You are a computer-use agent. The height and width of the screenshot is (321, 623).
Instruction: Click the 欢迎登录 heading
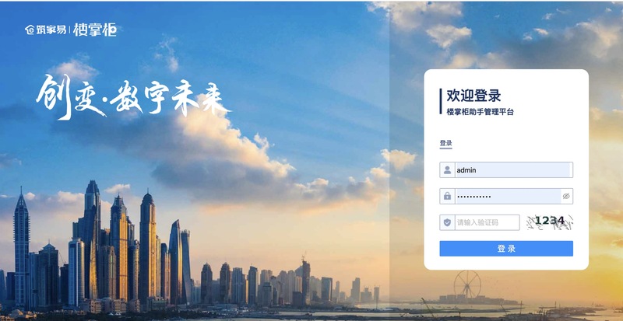(x=473, y=96)
